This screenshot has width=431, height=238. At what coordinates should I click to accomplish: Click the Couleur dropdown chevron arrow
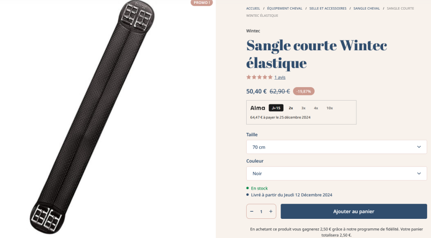coord(419,173)
